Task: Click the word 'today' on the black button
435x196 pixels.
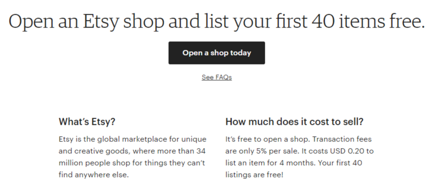Action: (x=241, y=53)
